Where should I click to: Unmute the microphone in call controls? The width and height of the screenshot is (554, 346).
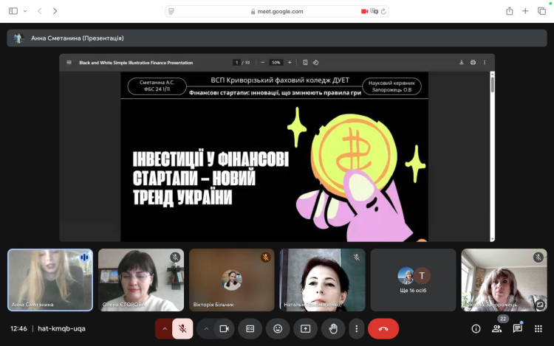click(x=182, y=328)
